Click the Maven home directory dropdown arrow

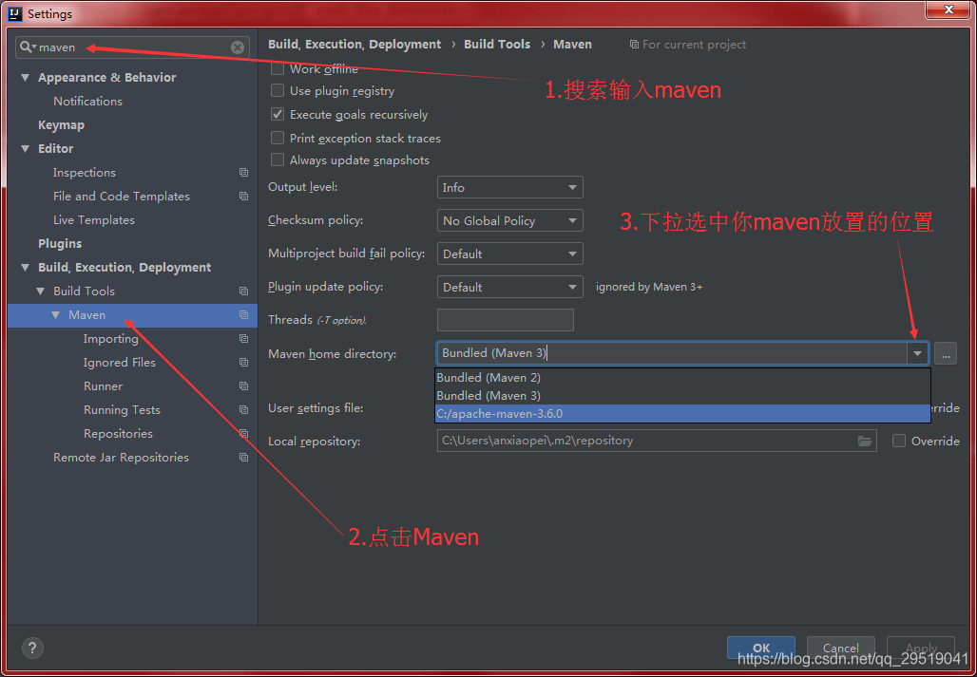pyautogui.click(x=917, y=353)
